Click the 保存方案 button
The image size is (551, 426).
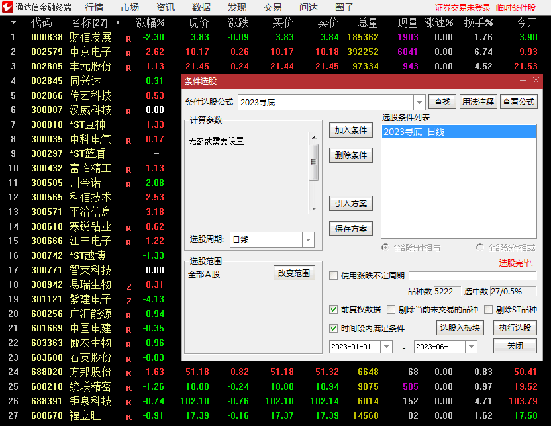point(351,229)
